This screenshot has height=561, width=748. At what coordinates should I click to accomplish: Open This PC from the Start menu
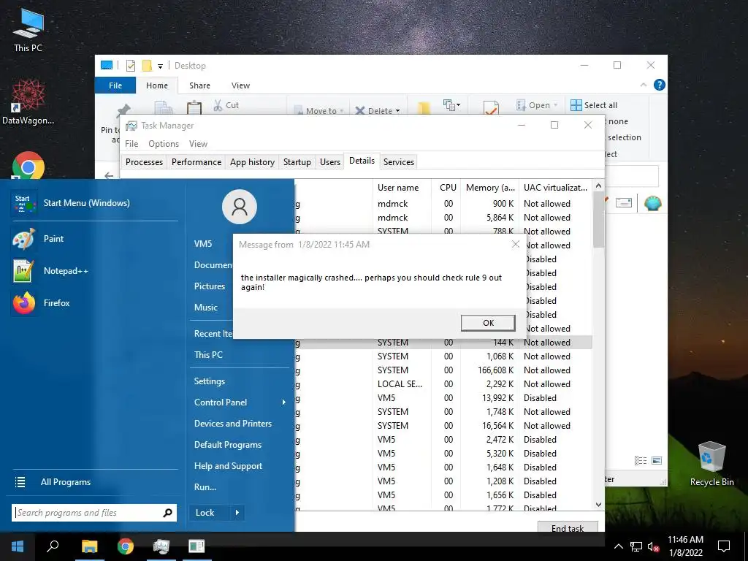[208, 355]
